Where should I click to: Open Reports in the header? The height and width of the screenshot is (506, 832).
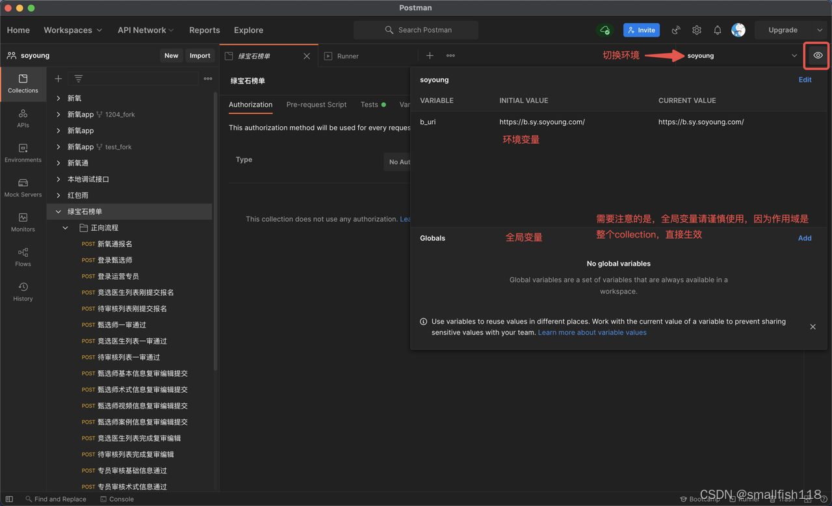tap(205, 30)
